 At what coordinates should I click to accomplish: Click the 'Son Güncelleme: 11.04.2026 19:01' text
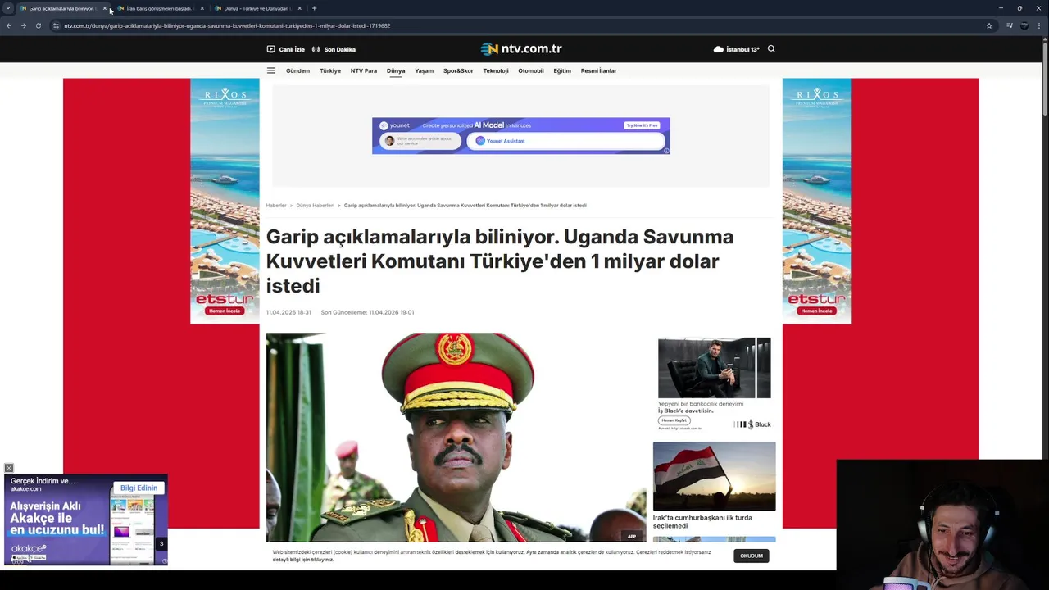[x=367, y=312]
